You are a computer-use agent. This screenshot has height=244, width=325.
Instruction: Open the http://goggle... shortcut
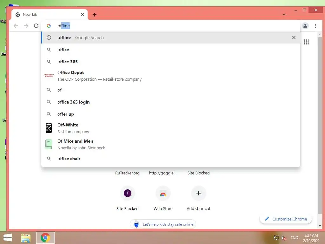pyautogui.click(x=163, y=173)
